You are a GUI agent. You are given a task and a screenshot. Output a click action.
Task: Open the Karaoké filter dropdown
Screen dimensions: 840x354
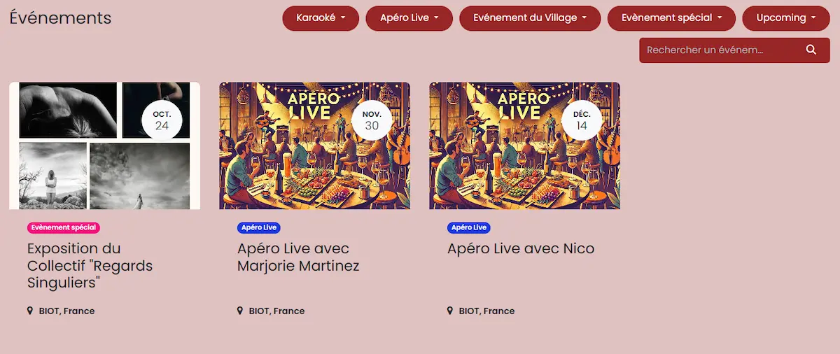321,18
